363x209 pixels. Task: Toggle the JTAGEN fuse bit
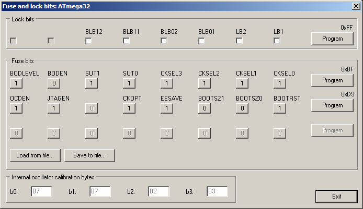pyautogui.click(x=54, y=108)
